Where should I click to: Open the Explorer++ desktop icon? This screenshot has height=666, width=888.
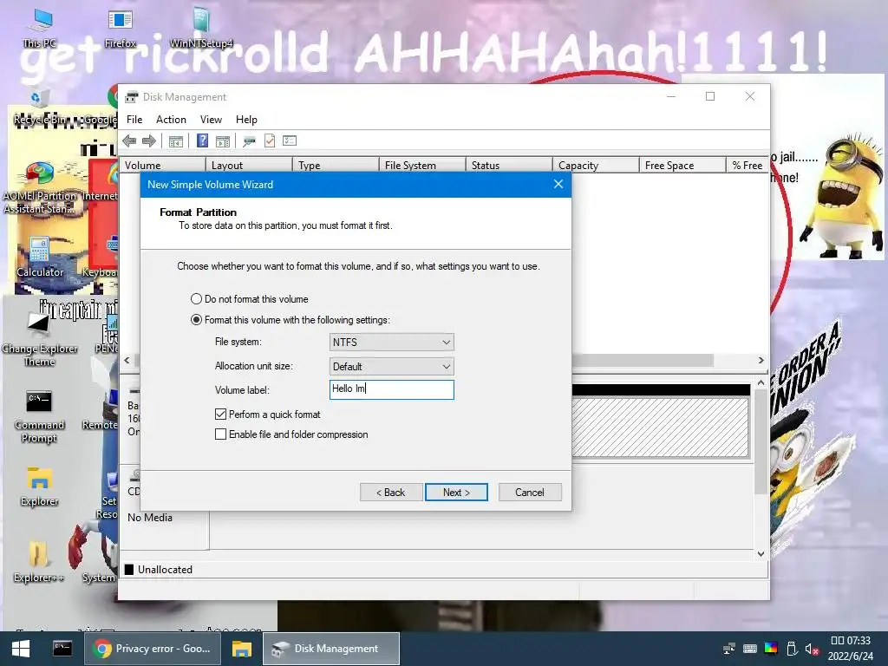pyautogui.click(x=38, y=562)
